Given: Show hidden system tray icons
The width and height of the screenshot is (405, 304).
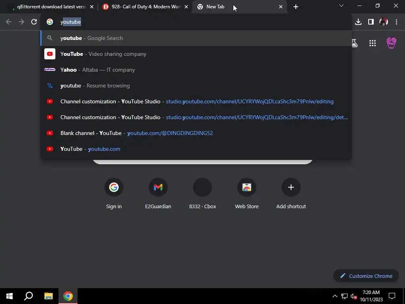Looking at the screenshot, I should [335, 296].
